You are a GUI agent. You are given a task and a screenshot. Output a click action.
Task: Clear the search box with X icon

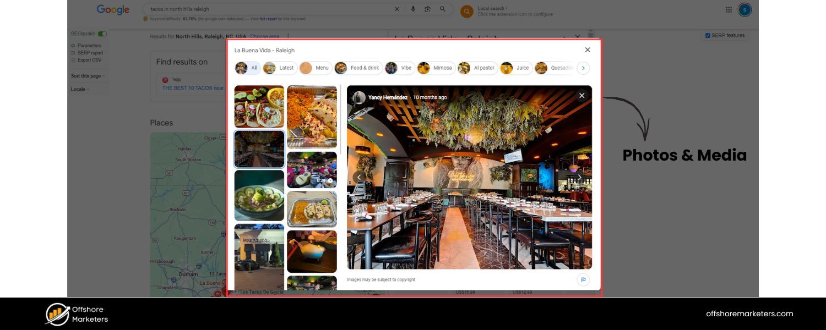397,9
